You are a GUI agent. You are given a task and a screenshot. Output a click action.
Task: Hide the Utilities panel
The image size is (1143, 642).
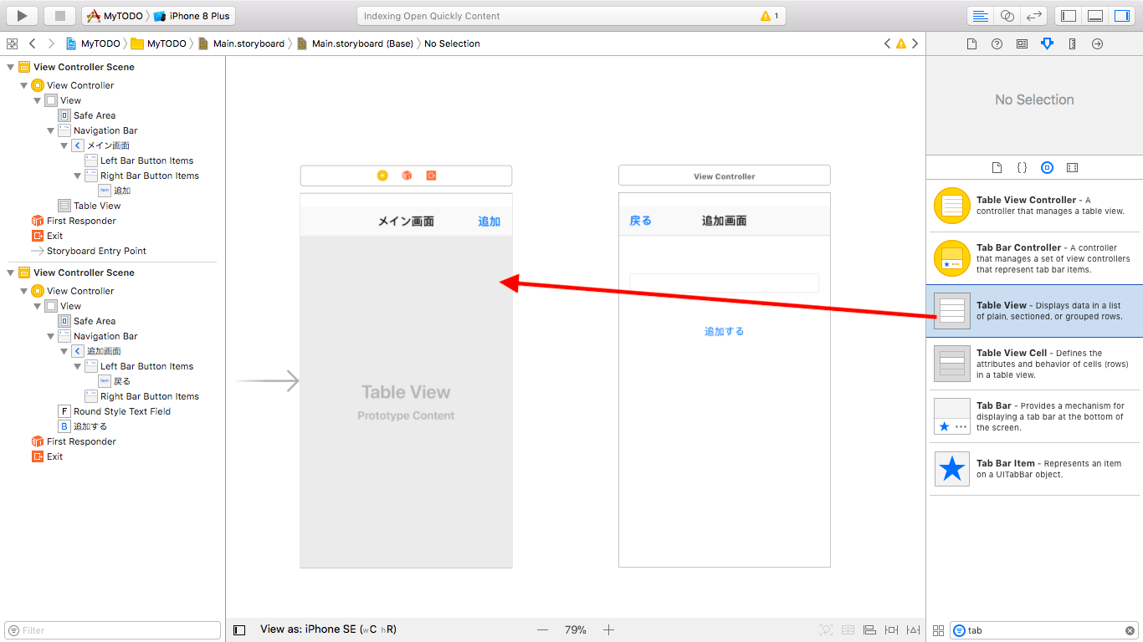(x=1121, y=15)
